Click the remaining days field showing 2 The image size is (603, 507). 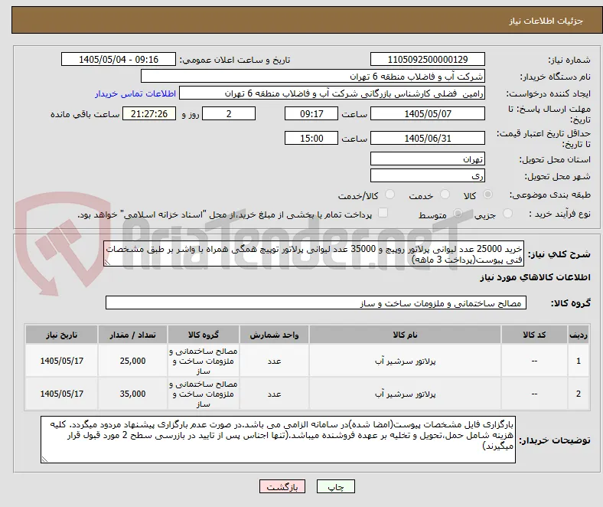pyautogui.click(x=229, y=114)
